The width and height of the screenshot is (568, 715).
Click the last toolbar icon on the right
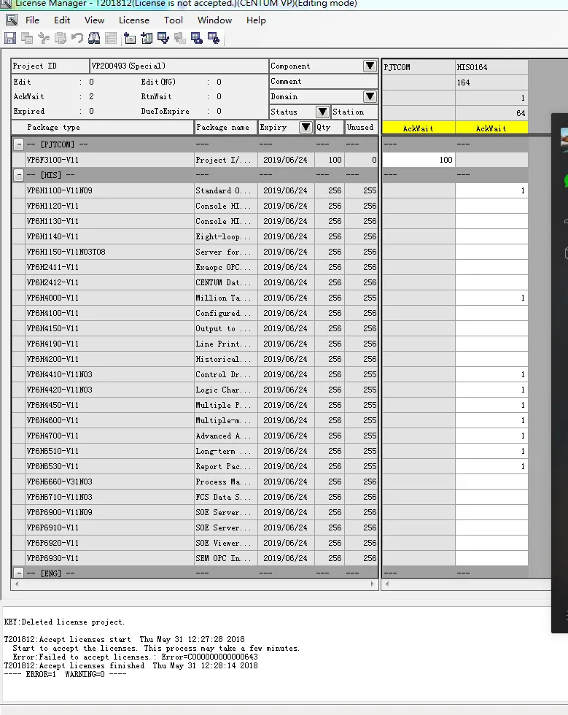coord(213,38)
